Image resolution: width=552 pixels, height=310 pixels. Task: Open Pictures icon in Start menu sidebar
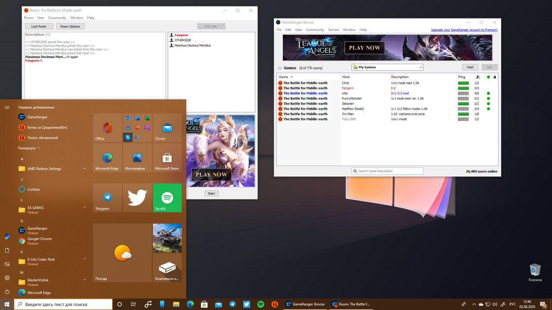[x=7, y=264]
